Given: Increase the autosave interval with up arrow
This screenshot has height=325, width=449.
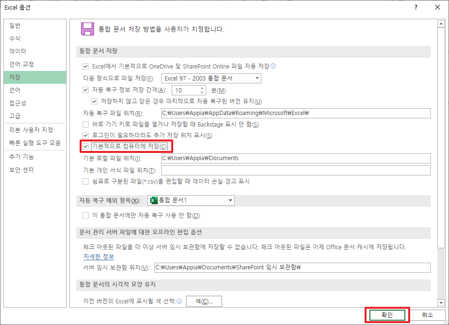Looking at the screenshot, I should click(202, 88).
